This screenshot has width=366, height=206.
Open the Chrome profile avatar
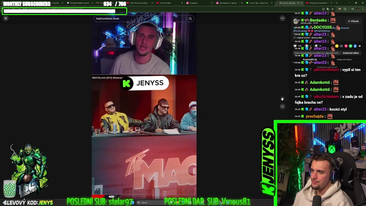358,9
